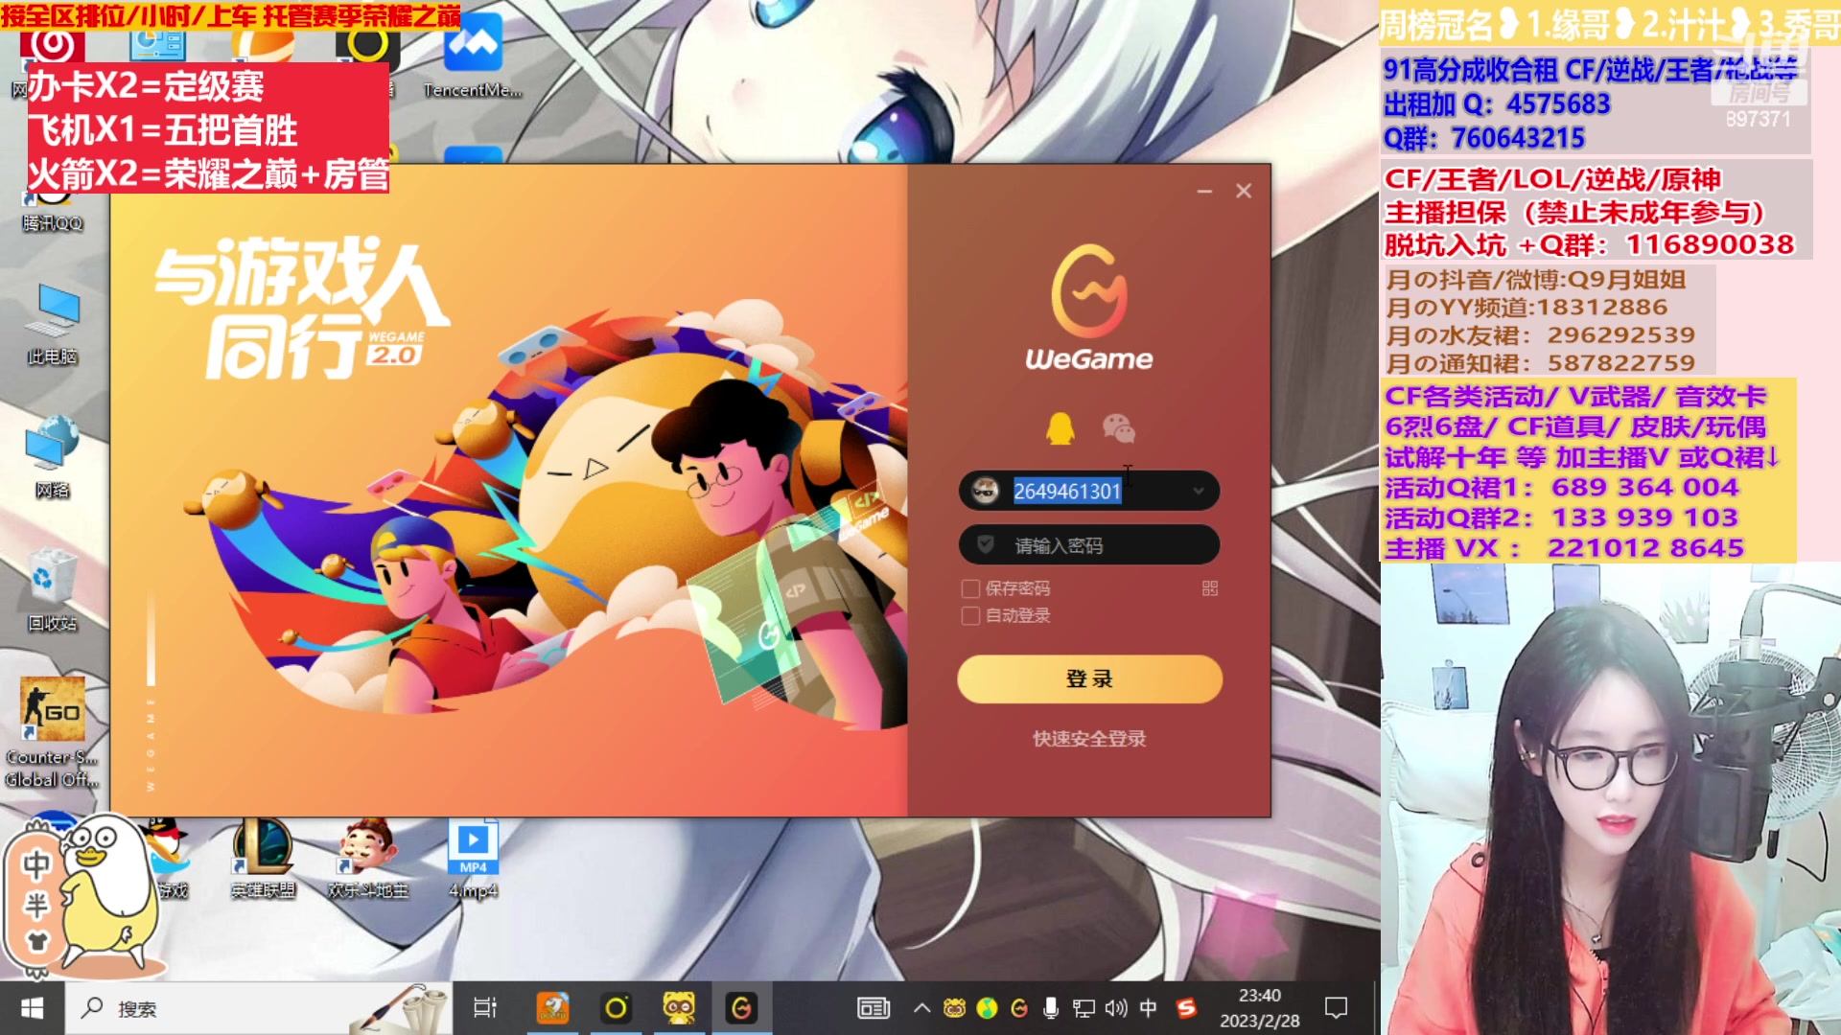This screenshot has width=1841, height=1035.
Task: Select the TencentMeeting desktop shortcut
Action: (473, 57)
